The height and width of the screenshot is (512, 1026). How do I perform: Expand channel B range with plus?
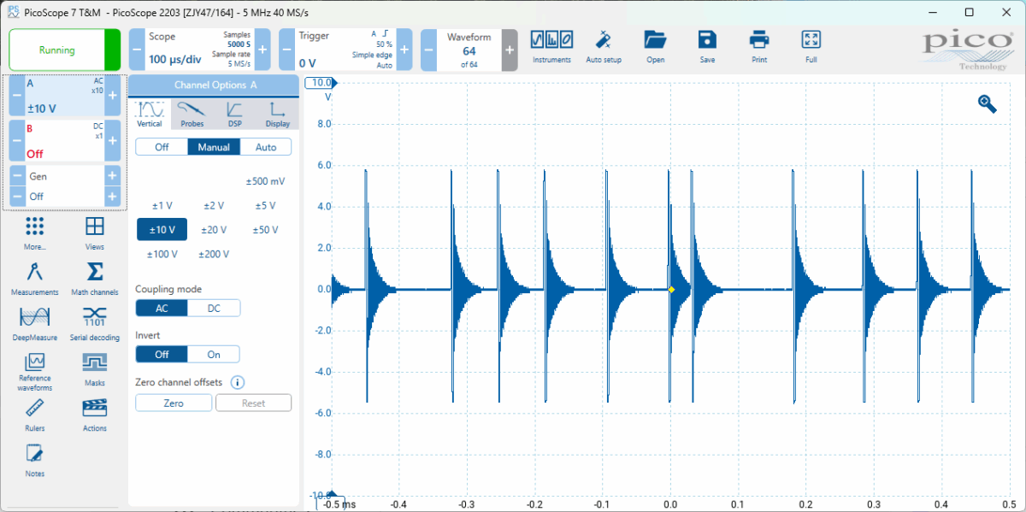tap(112, 140)
